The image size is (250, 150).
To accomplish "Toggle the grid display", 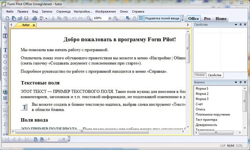I will 122,18.
